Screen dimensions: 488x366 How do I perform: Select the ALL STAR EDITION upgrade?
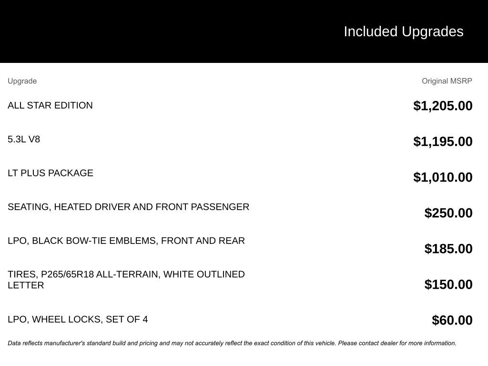50,105
